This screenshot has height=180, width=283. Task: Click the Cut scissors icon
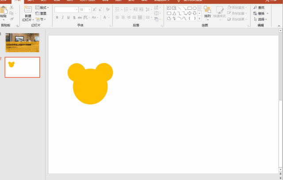(11, 8)
